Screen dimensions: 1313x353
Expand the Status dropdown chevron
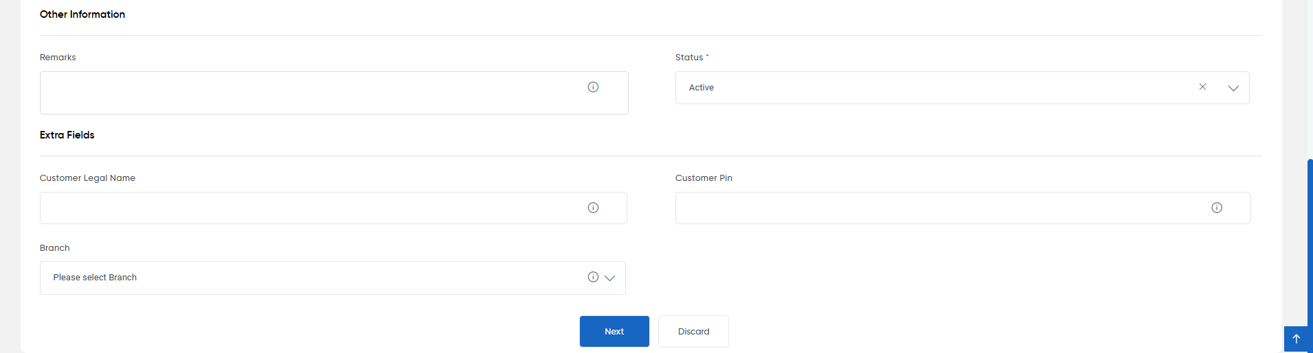pyautogui.click(x=1233, y=88)
